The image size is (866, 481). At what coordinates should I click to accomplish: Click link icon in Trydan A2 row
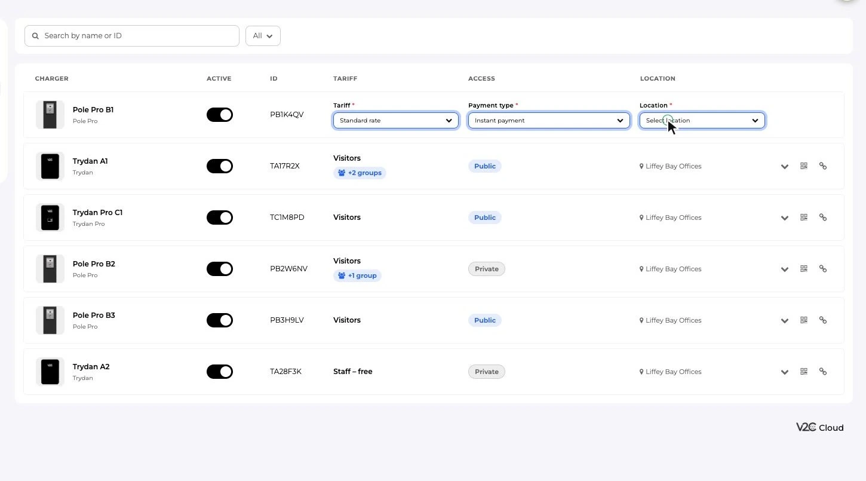[x=823, y=372]
